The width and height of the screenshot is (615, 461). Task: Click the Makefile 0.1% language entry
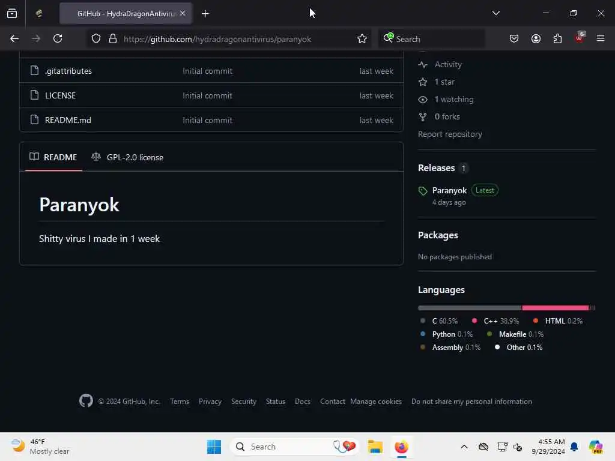tap(515, 334)
